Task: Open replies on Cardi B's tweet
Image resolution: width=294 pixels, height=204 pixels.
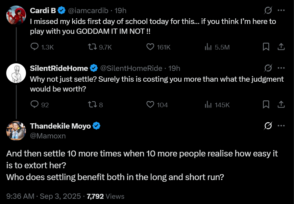Action: point(34,47)
